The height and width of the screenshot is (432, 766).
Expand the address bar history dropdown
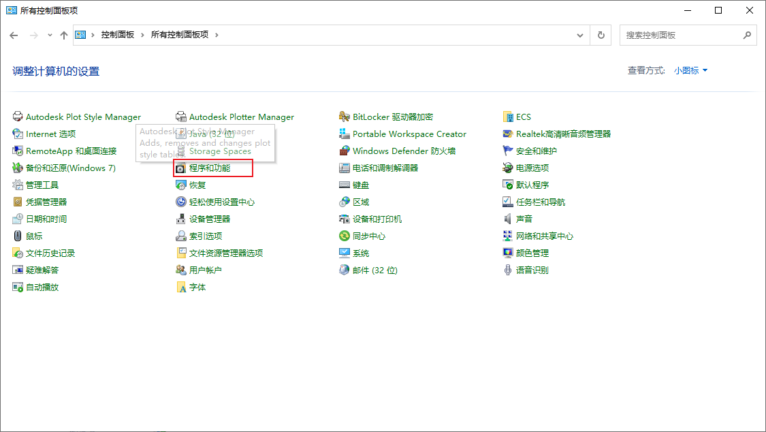(580, 35)
